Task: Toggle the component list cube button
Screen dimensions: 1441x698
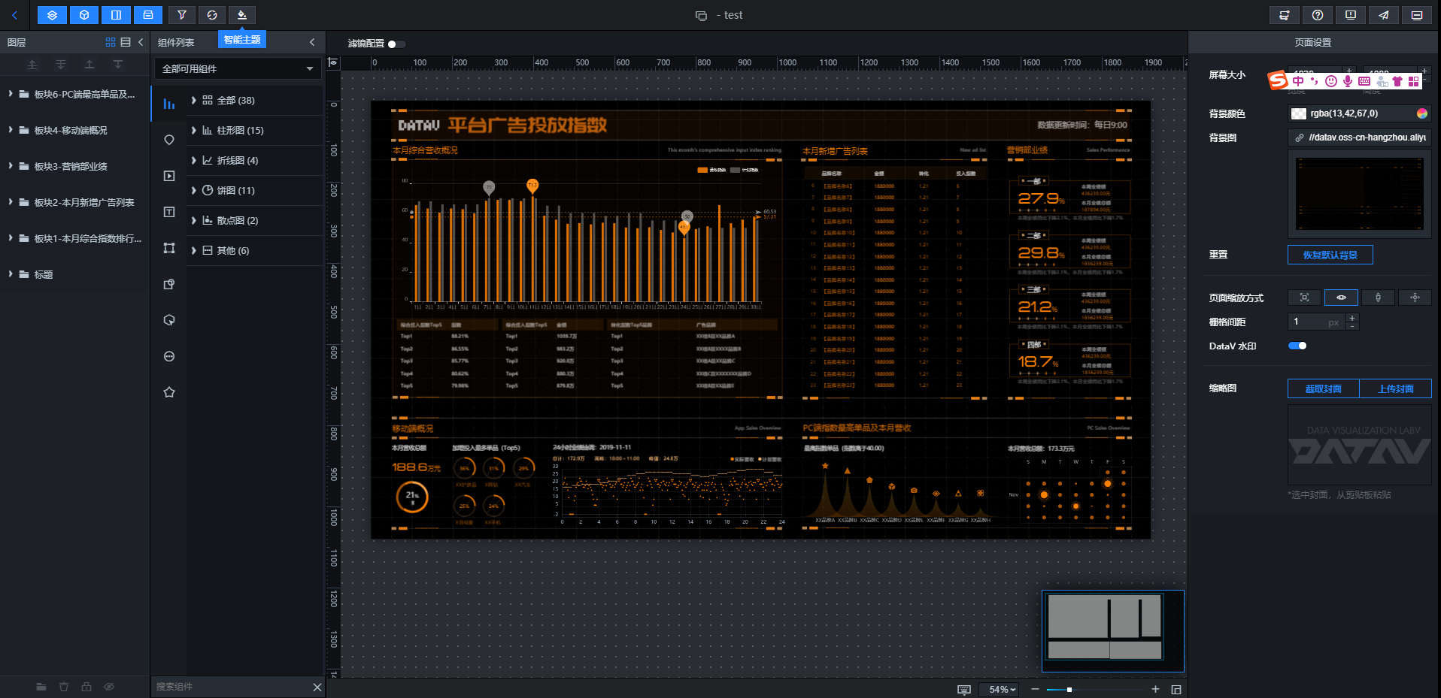Action: [84, 15]
